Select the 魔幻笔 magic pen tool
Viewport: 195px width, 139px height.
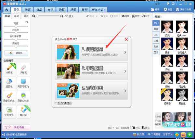pos(23,112)
